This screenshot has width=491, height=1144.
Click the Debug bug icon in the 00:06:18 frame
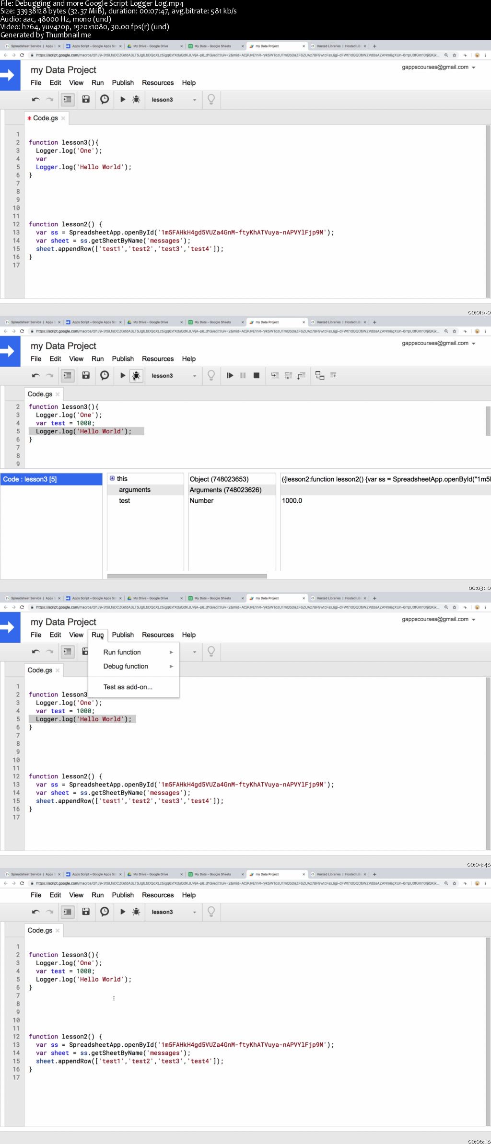coord(136,912)
